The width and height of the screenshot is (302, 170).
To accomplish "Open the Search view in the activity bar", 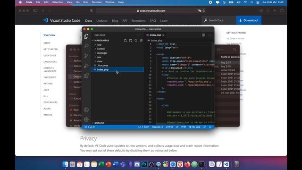I will click(86, 46).
